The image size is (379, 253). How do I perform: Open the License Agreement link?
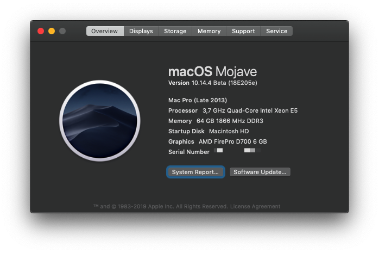click(255, 207)
